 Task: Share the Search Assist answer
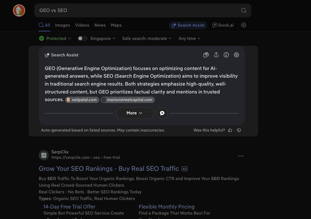click(x=216, y=55)
